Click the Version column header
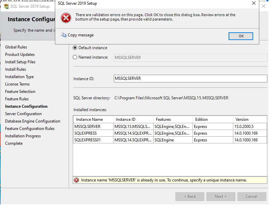Viewport: 269px width, 205px height. (250, 119)
